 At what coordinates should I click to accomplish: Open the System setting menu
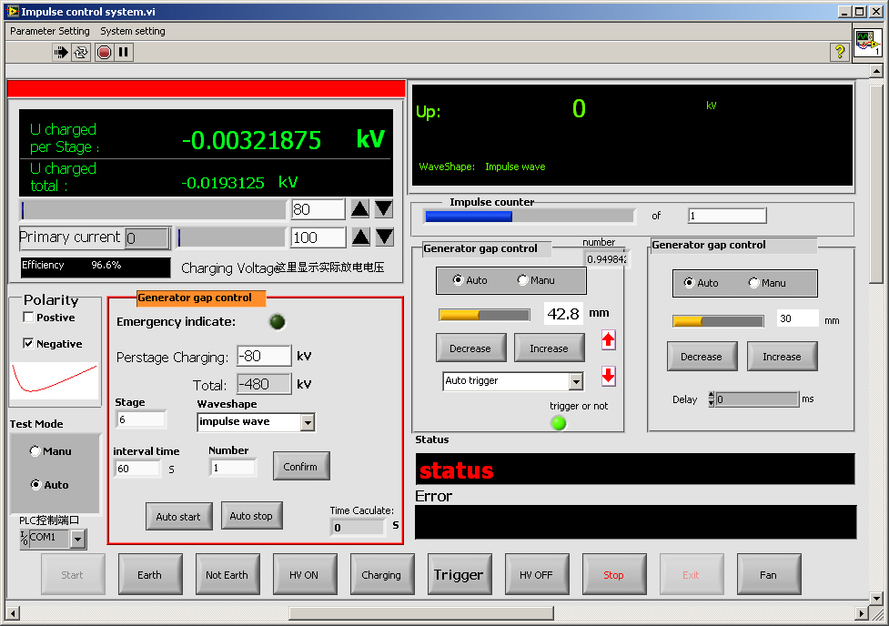tap(133, 31)
